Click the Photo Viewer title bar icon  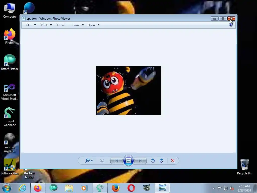point(24,18)
